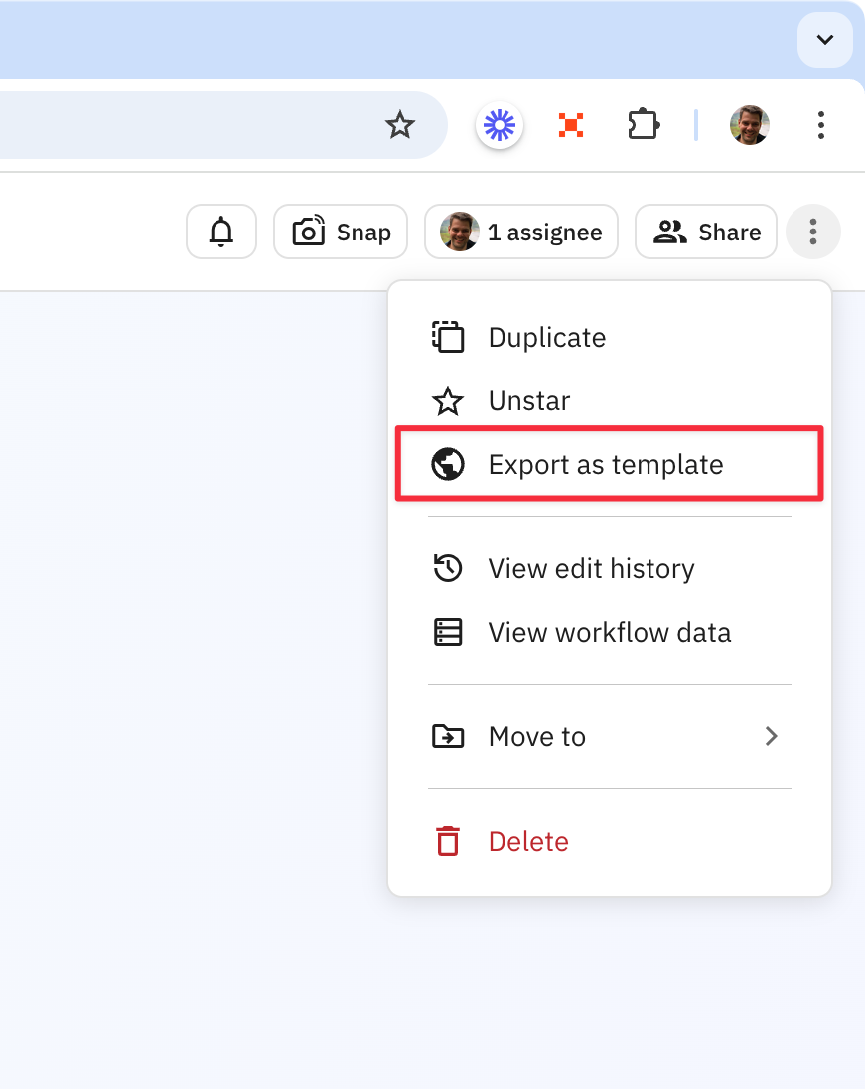Open the browser Extensions puzzle icon
This screenshot has width=865, height=1089.
pos(644,125)
